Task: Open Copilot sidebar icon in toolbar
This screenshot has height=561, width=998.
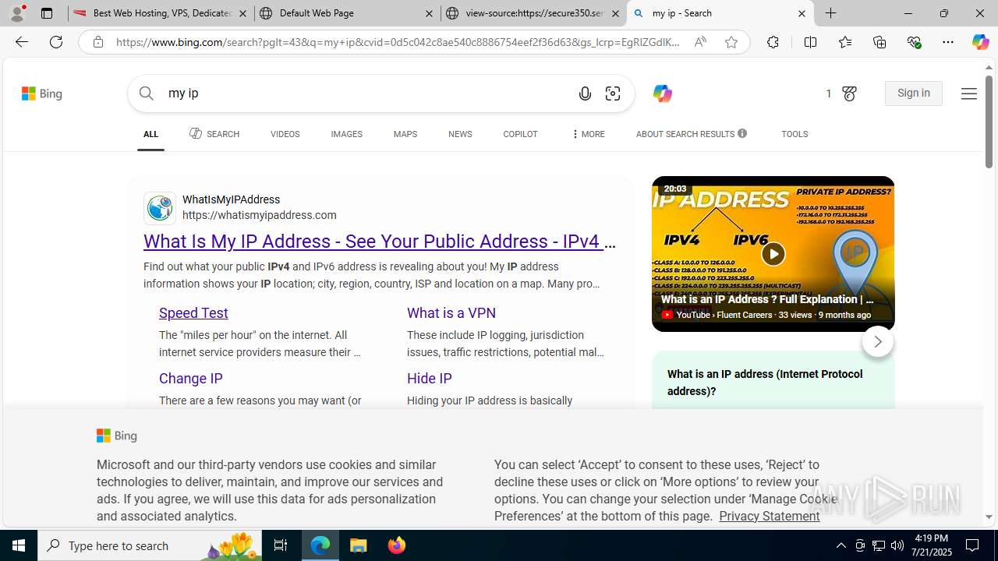Action: pos(980,42)
